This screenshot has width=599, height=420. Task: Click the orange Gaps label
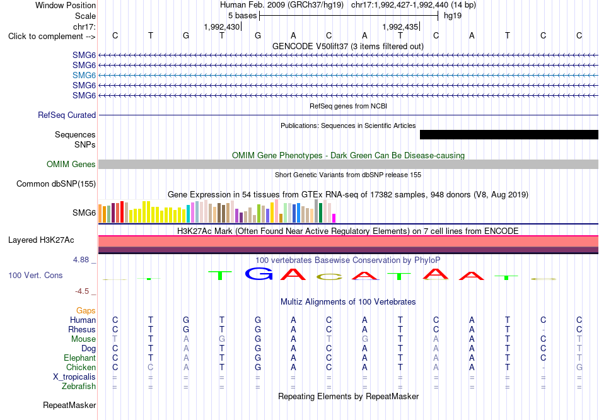coord(86,311)
